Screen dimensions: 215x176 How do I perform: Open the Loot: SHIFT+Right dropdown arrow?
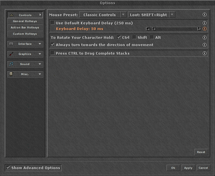coord(172,15)
